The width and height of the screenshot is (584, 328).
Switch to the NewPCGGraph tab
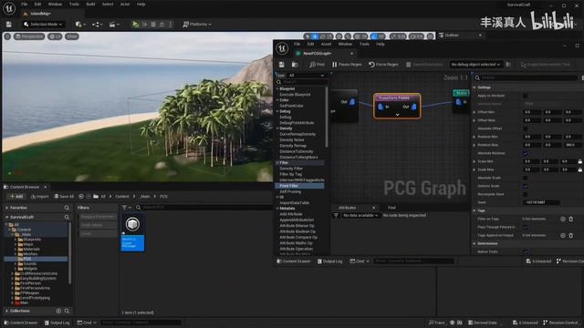317,54
